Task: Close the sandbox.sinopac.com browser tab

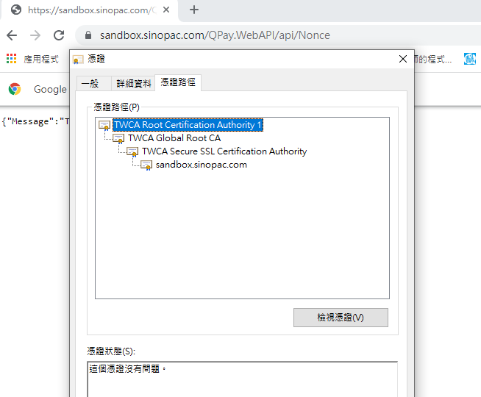Action: [x=166, y=10]
